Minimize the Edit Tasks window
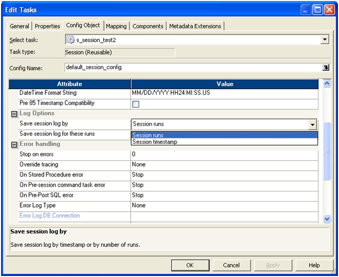339x277 pixels. [306, 10]
